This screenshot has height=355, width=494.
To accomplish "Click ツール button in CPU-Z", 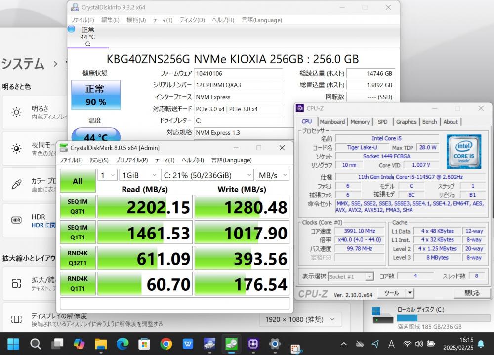I will [392, 293].
